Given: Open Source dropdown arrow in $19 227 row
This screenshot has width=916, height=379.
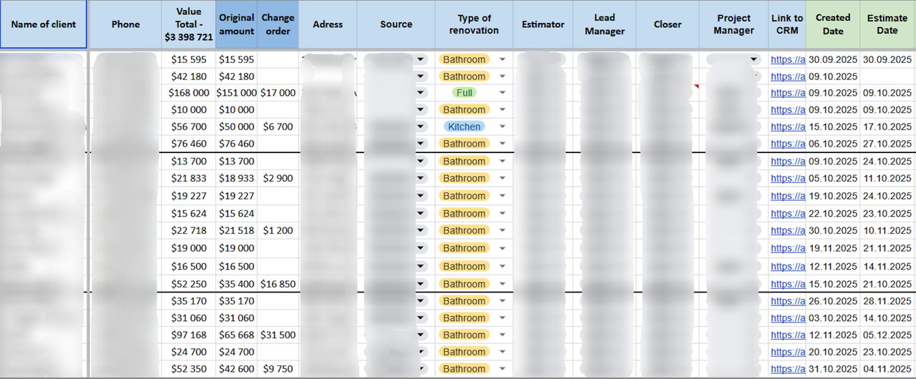Looking at the screenshot, I should (x=421, y=196).
